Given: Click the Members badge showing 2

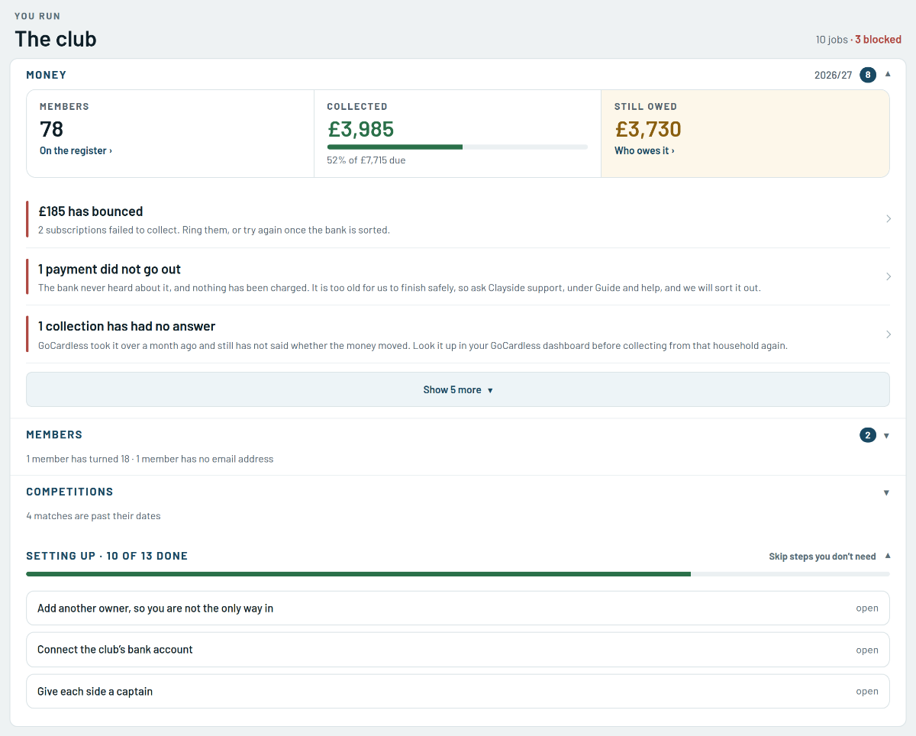Looking at the screenshot, I should tap(868, 435).
